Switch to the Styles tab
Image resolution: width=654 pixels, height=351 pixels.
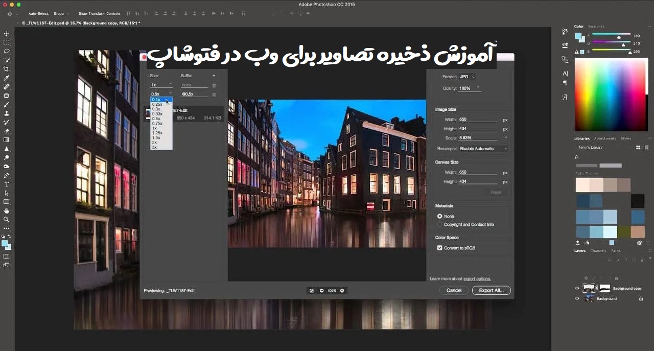625,138
